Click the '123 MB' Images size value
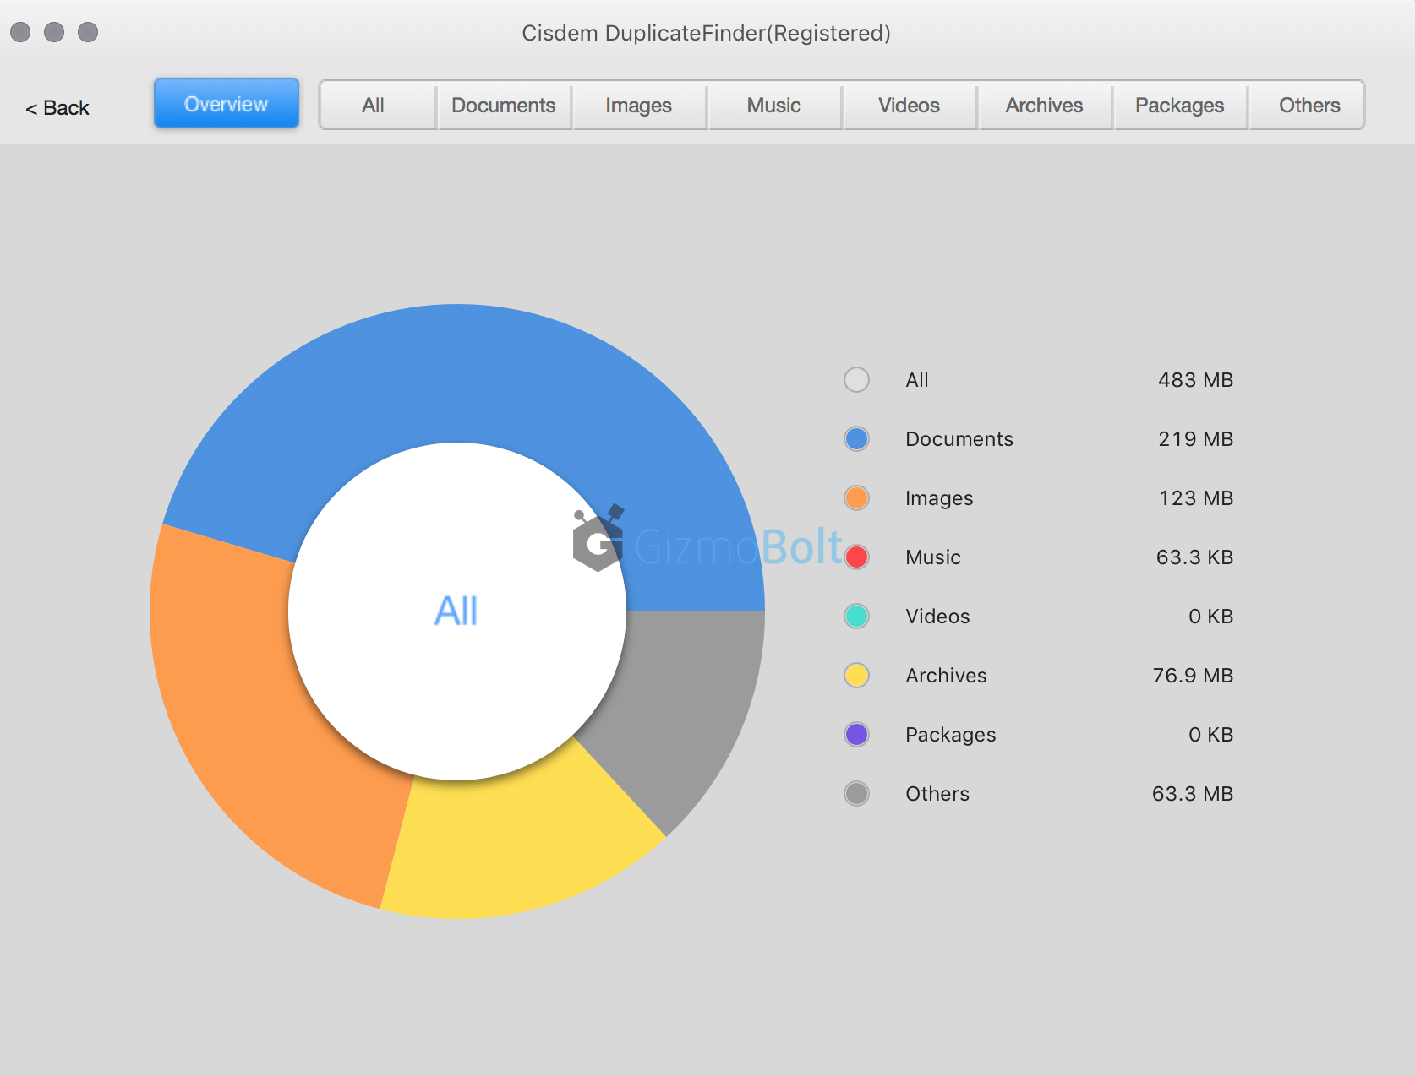1415x1076 pixels. click(1196, 498)
